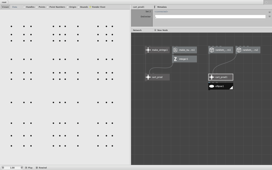Select the make_strings1 node

[x=157, y=50]
